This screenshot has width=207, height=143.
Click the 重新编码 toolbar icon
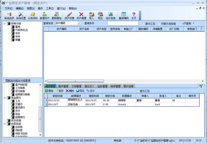click(x=124, y=16)
